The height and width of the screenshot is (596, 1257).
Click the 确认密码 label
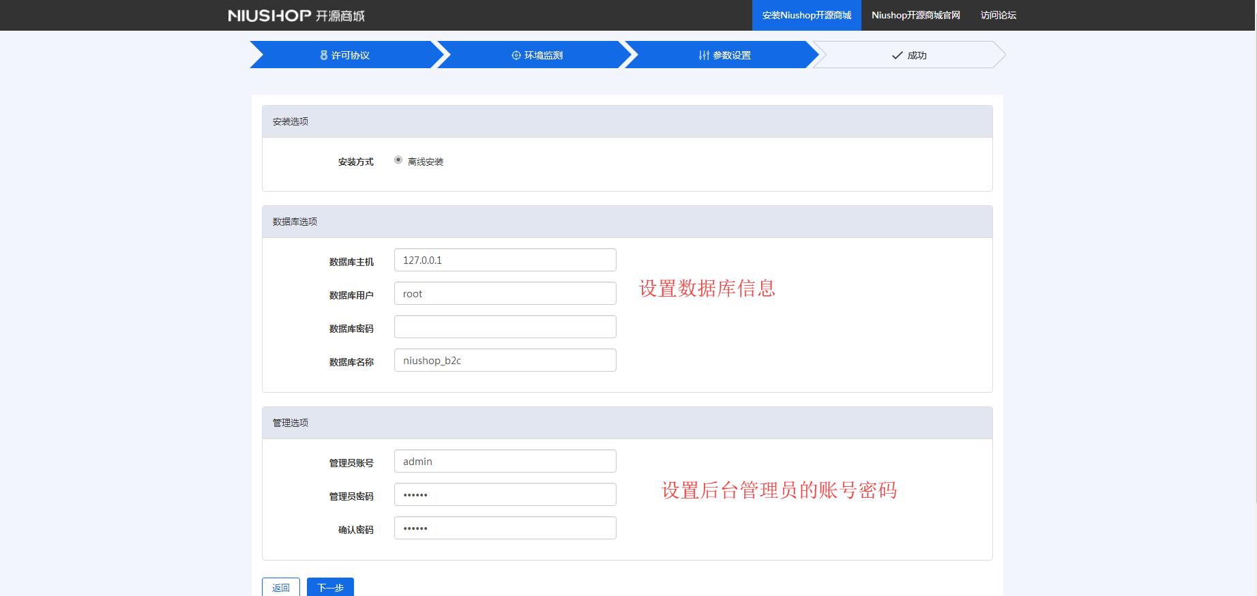[356, 530]
